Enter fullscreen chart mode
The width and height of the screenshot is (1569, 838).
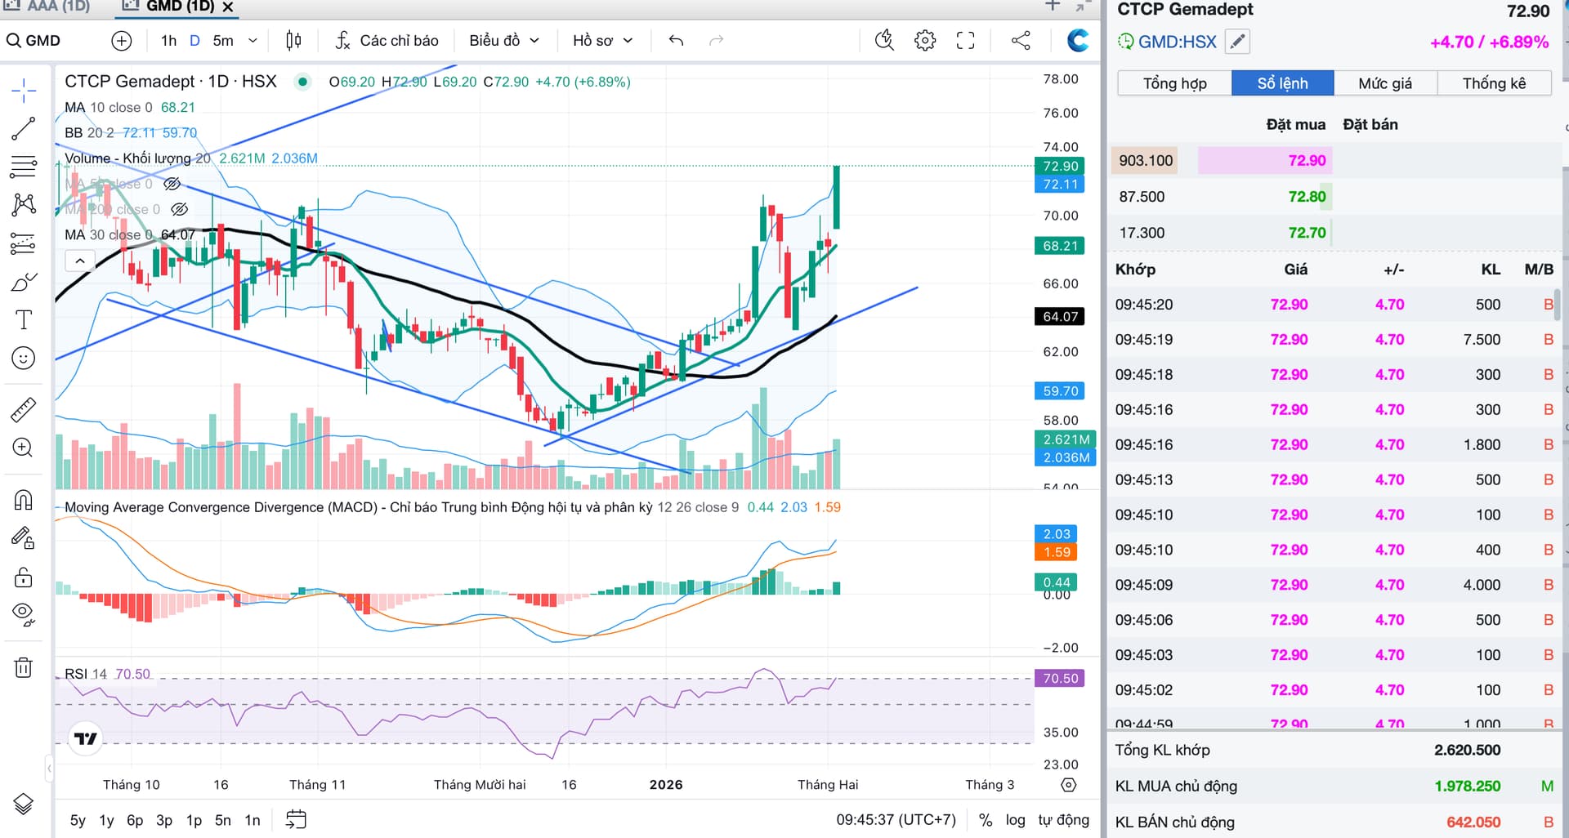pyautogui.click(x=966, y=41)
